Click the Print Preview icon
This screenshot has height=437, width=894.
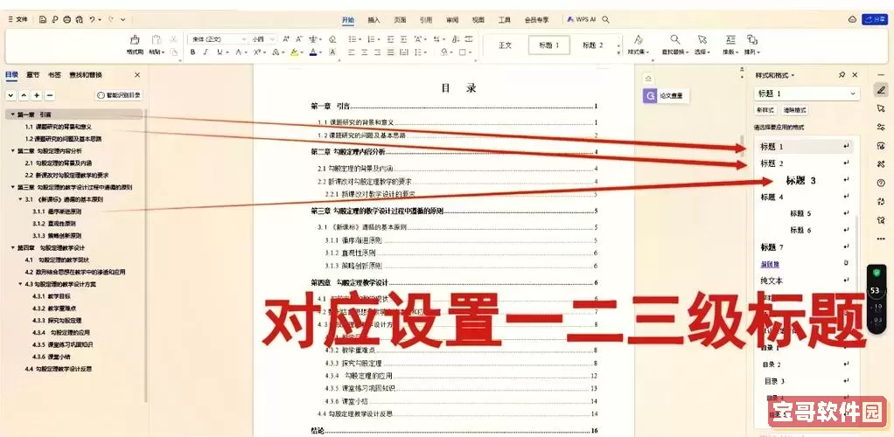coord(79,19)
